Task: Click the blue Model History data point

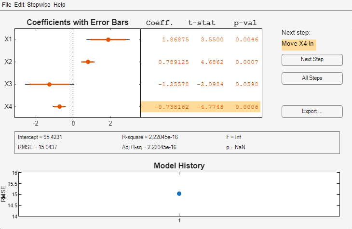Action: coord(179,193)
